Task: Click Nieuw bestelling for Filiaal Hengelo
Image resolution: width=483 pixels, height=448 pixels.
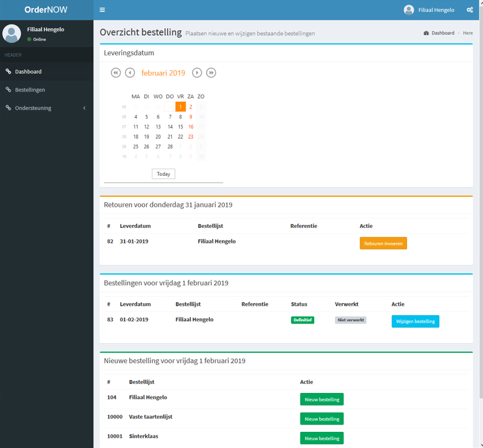Action: pyautogui.click(x=322, y=400)
